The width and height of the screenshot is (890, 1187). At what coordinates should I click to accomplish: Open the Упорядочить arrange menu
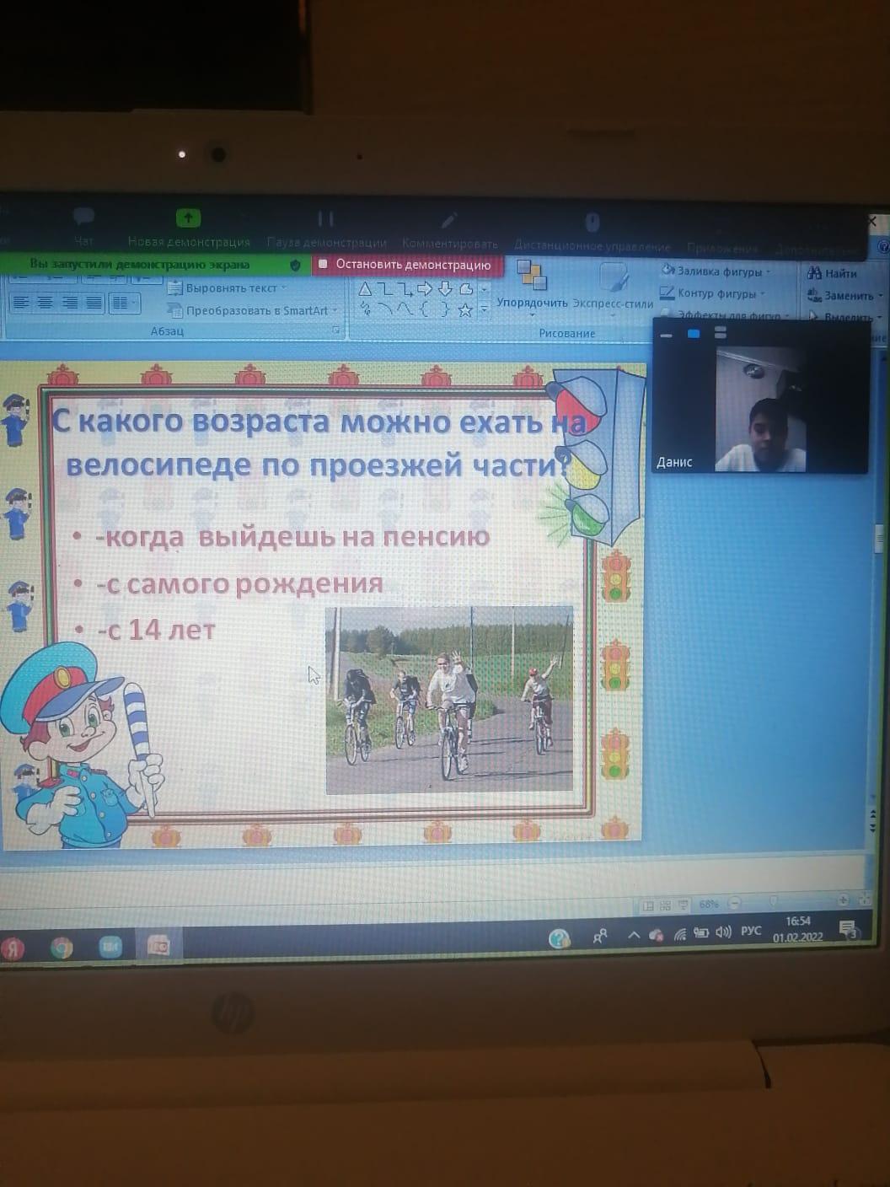coord(532,287)
